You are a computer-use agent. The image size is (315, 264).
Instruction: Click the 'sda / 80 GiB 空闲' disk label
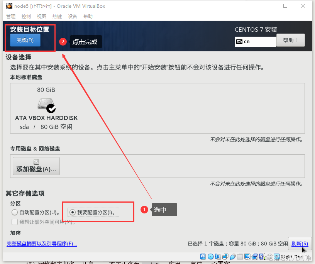tap(46, 127)
